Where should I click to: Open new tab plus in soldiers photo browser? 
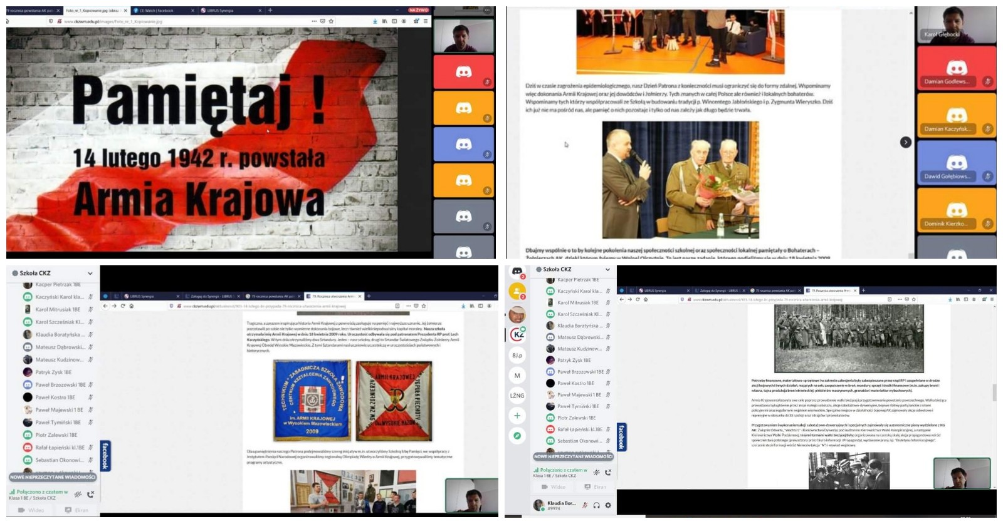tap(863, 290)
